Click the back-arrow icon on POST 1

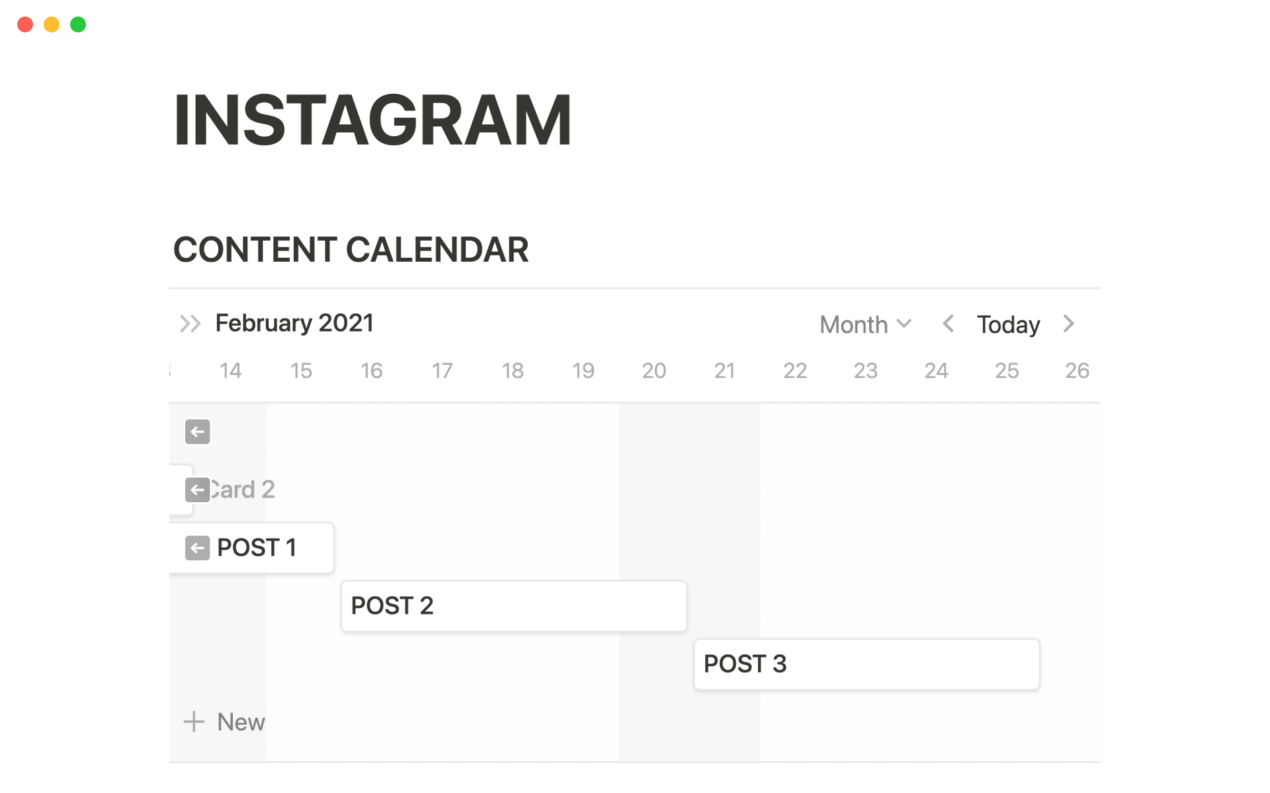point(197,548)
